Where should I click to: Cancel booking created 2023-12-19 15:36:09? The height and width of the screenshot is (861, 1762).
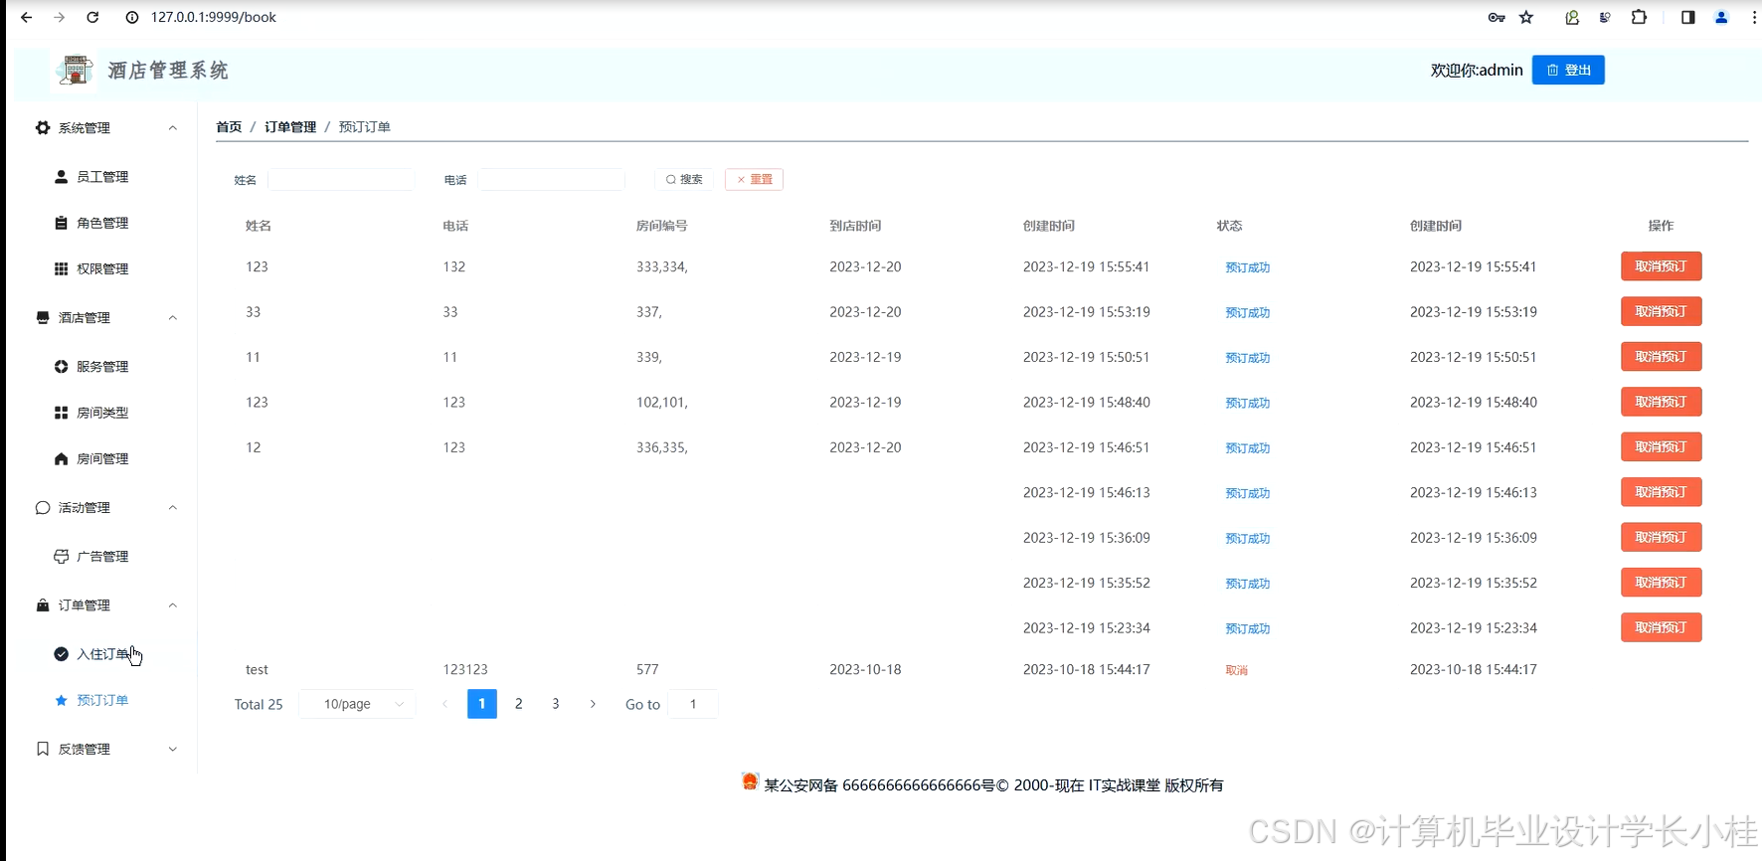(1661, 537)
